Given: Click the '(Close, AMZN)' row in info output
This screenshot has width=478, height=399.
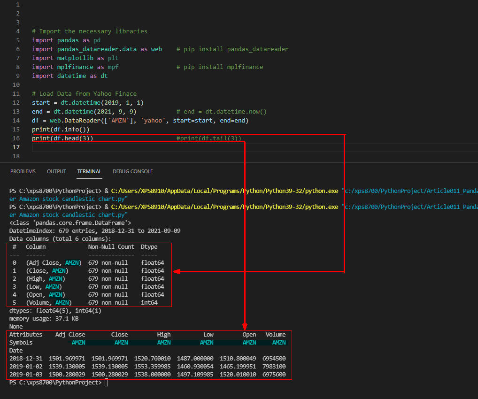Looking at the screenshot, I should 88,271.
